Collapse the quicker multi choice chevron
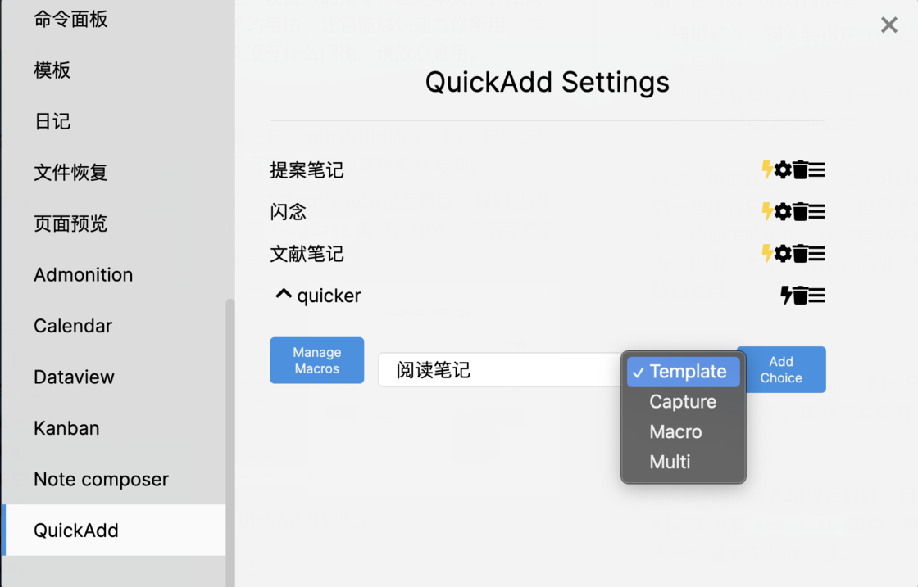Viewport: 918px width, 587px height. coord(284,295)
